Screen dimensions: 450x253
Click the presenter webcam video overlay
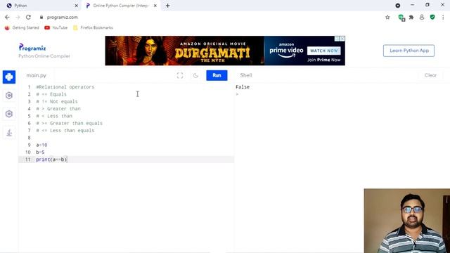(x=407, y=221)
